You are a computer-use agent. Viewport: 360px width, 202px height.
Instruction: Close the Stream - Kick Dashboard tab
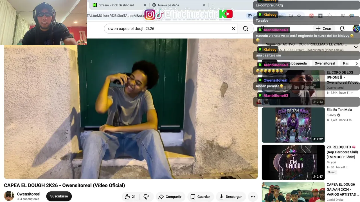(x=145, y=5)
